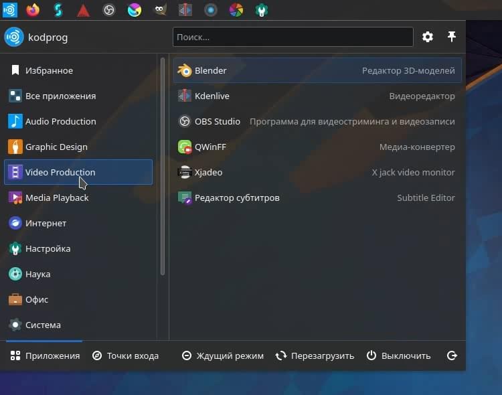Screen dimensions: 502x395
Task: Open the wrench settings icon in top panel
Action: coord(262,10)
